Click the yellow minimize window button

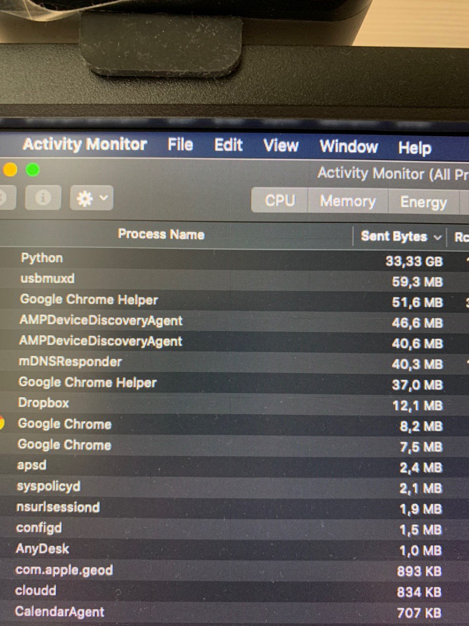pos(10,170)
